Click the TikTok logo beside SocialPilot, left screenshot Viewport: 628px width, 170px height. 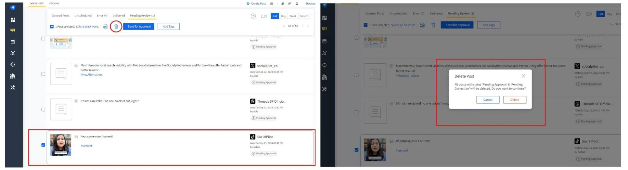click(x=253, y=137)
